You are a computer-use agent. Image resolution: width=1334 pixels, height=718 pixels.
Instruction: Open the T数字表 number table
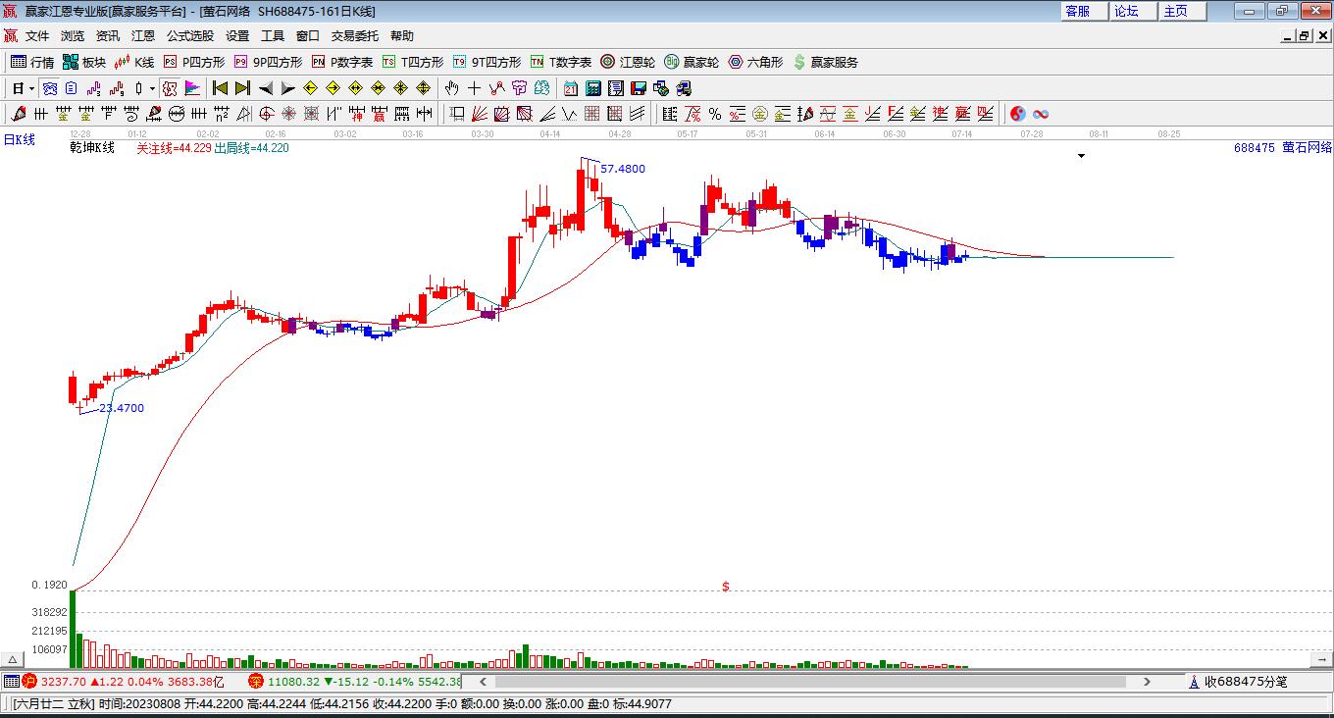point(561,62)
